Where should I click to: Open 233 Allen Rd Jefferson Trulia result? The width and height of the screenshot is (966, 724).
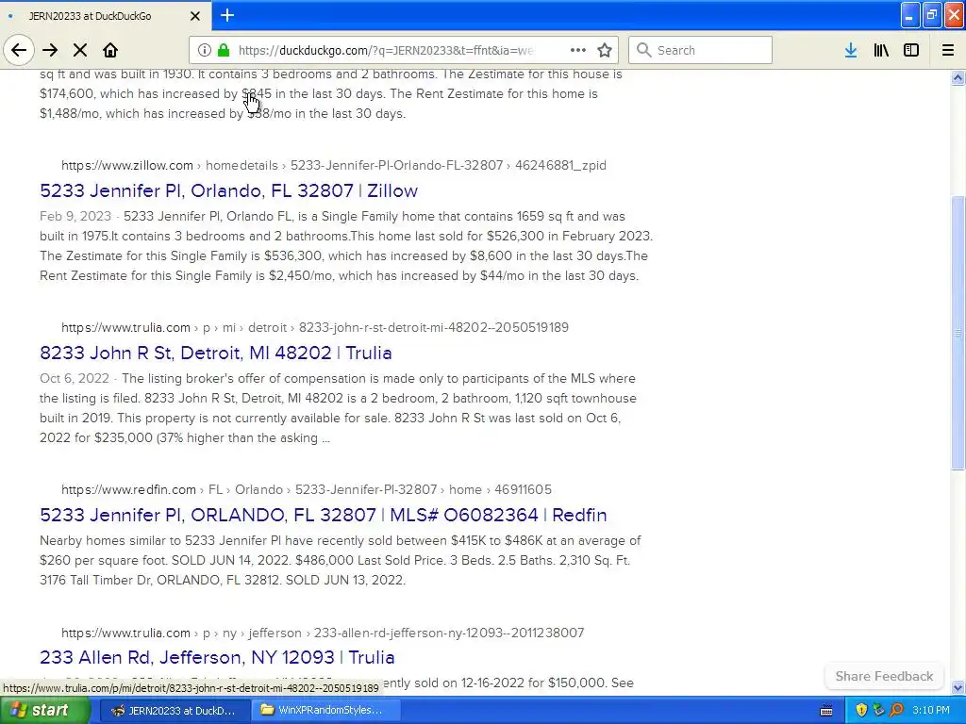point(217,657)
